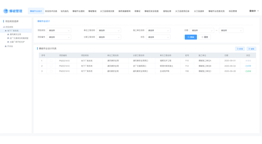Screen dimensions: 262x144
Task: Click the 爆破管理 globe logo icon
Action: click(6, 11)
